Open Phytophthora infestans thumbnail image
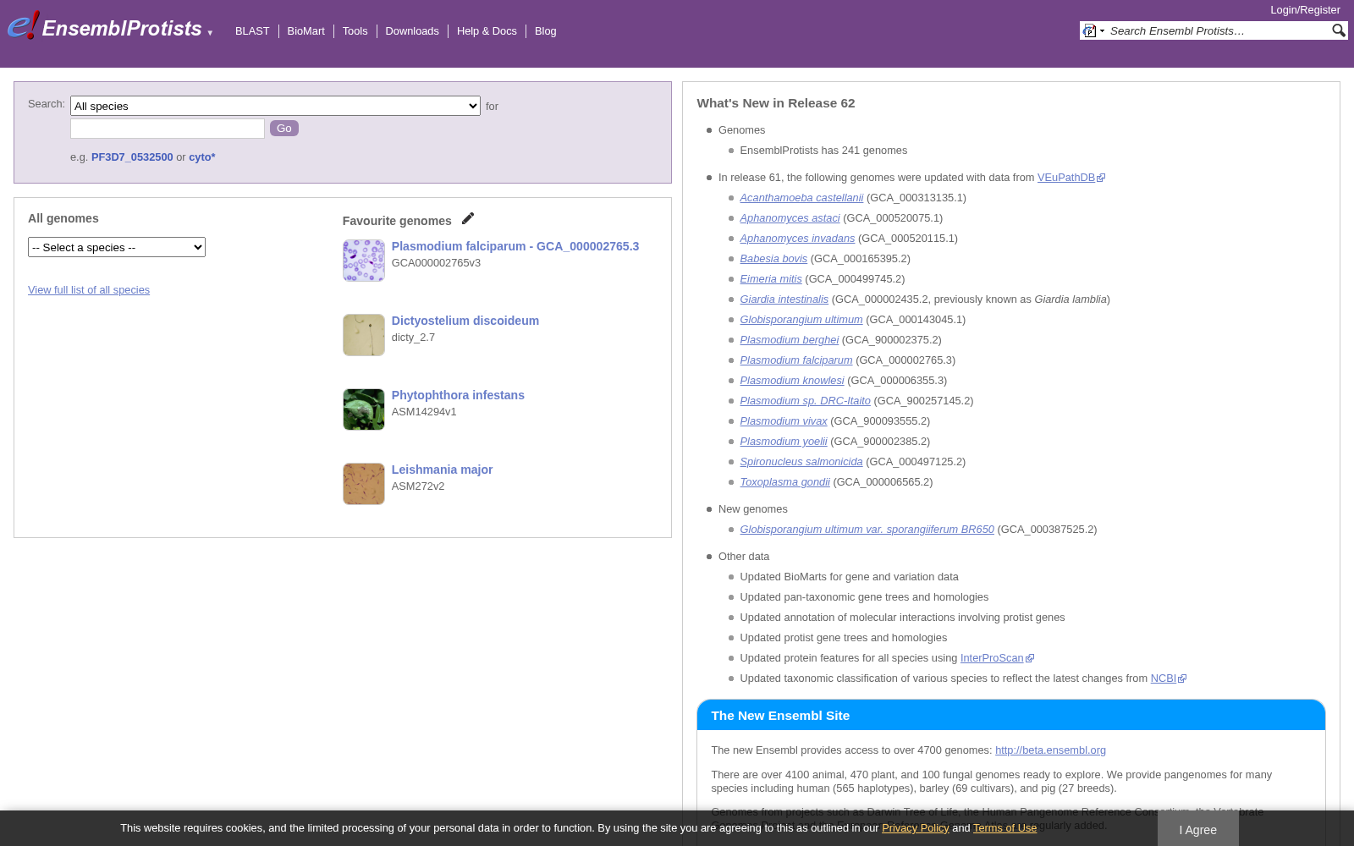This screenshot has width=1354, height=846. 364,409
